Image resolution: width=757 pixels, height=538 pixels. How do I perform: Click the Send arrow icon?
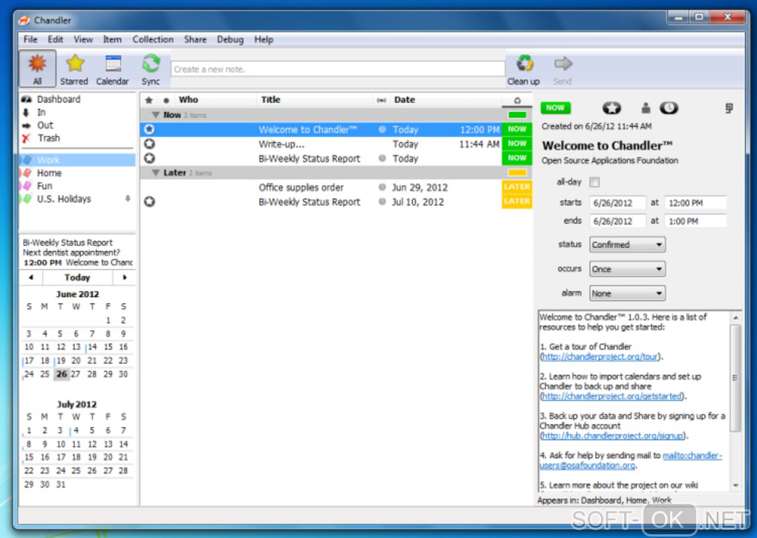pyautogui.click(x=563, y=68)
